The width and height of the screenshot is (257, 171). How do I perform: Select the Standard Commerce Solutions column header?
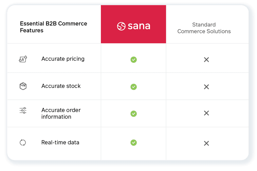(x=204, y=28)
